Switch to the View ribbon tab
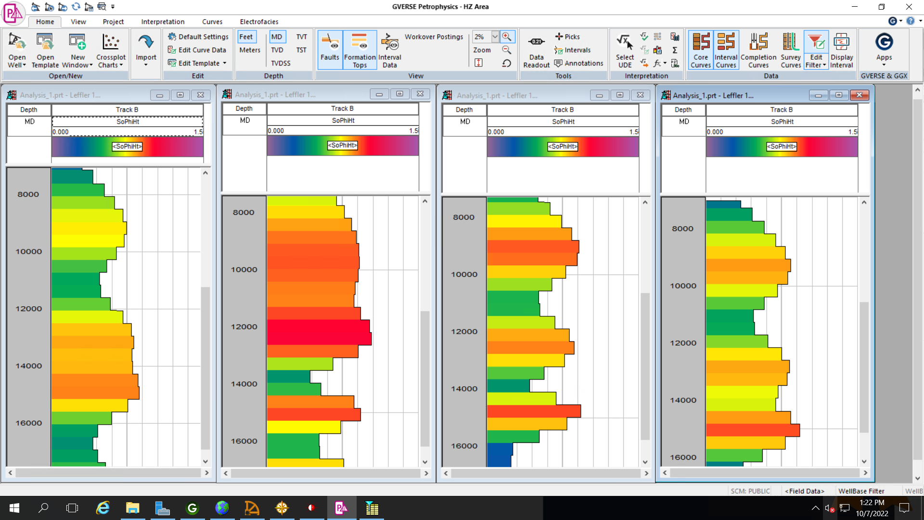924x520 pixels. click(x=78, y=22)
